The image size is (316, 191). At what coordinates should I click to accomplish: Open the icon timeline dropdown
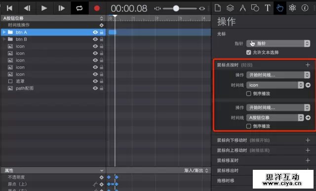click(275, 85)
